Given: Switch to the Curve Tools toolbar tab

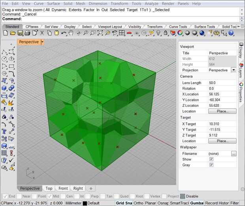Looking at the screenshot, I should (x=178, y=27).
